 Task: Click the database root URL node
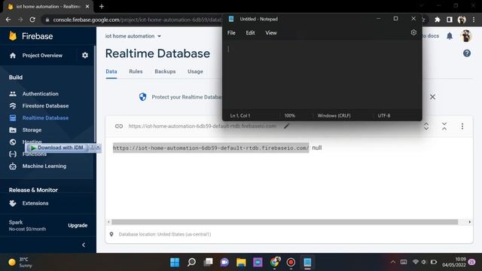(211, 148)
